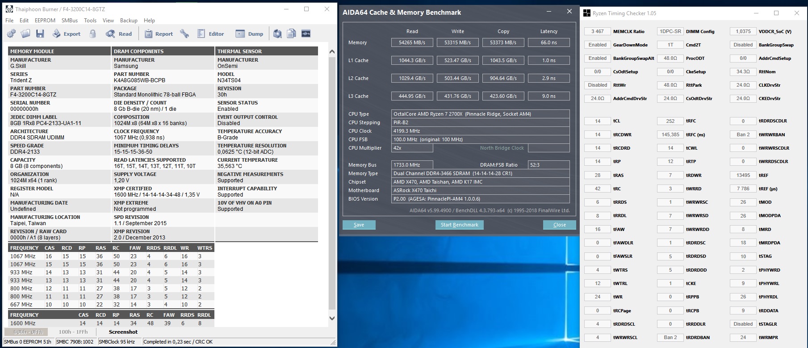Click the MEMCLK Ratio value 3 467

[x=597, y=31]
